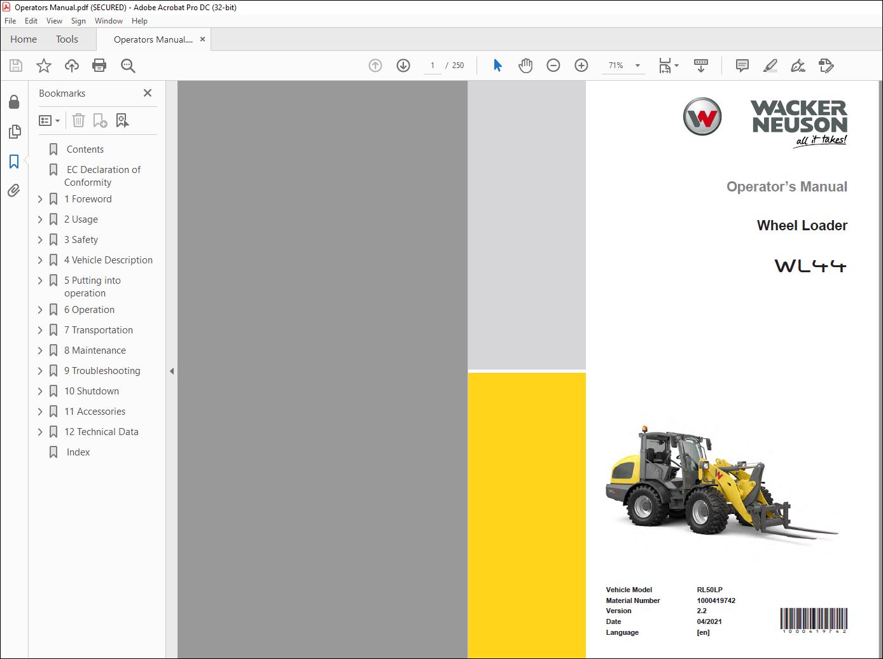Open the File menu
Screen dimensions: 883x659
coord(10,21)
